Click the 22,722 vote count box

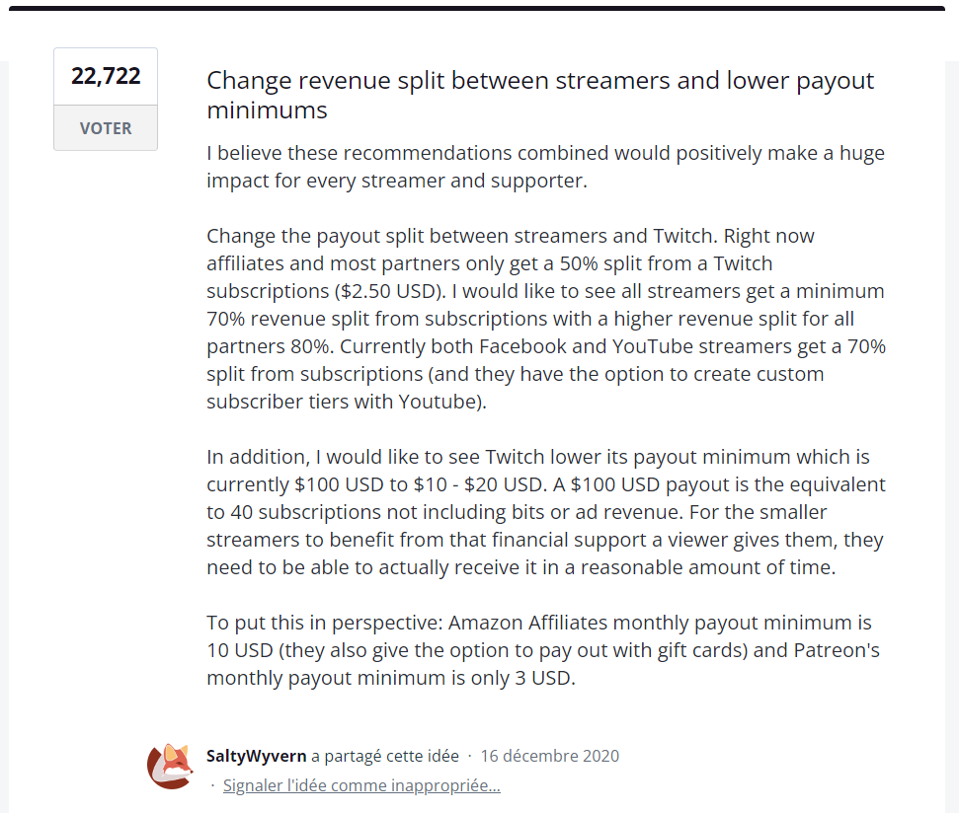(106, 77)
